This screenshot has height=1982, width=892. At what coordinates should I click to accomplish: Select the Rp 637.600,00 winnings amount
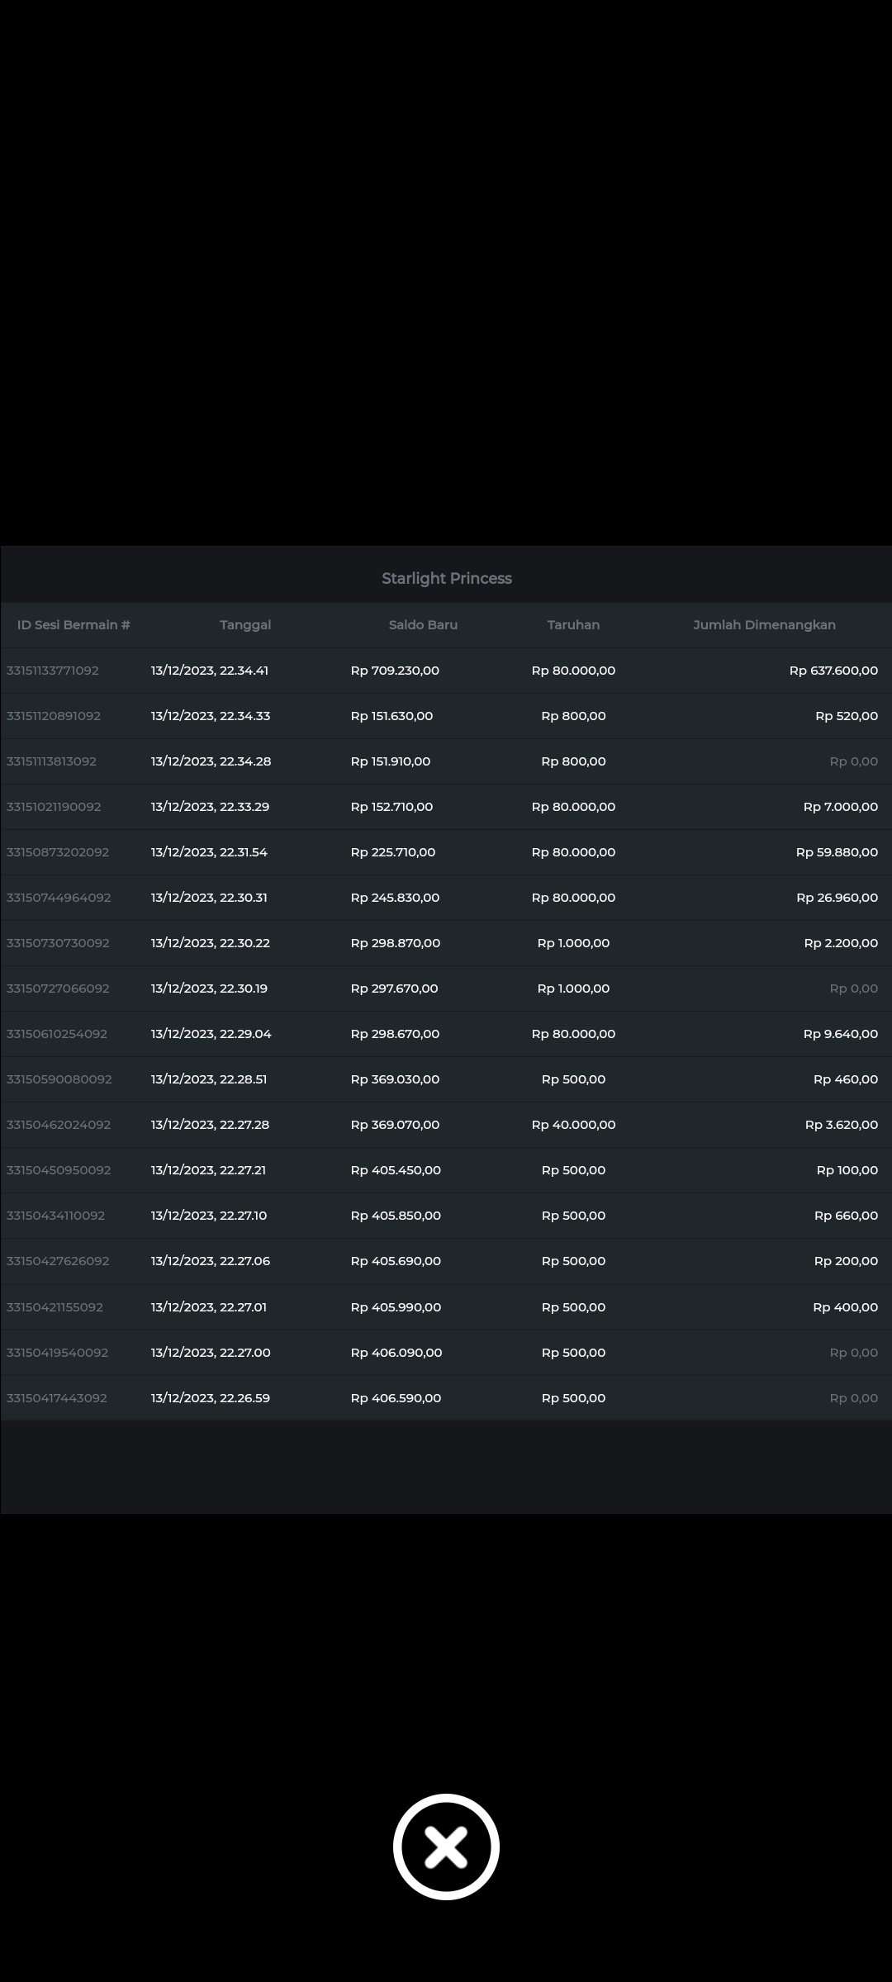point(833,671)
